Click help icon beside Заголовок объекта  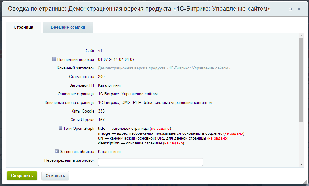(57, 152)
